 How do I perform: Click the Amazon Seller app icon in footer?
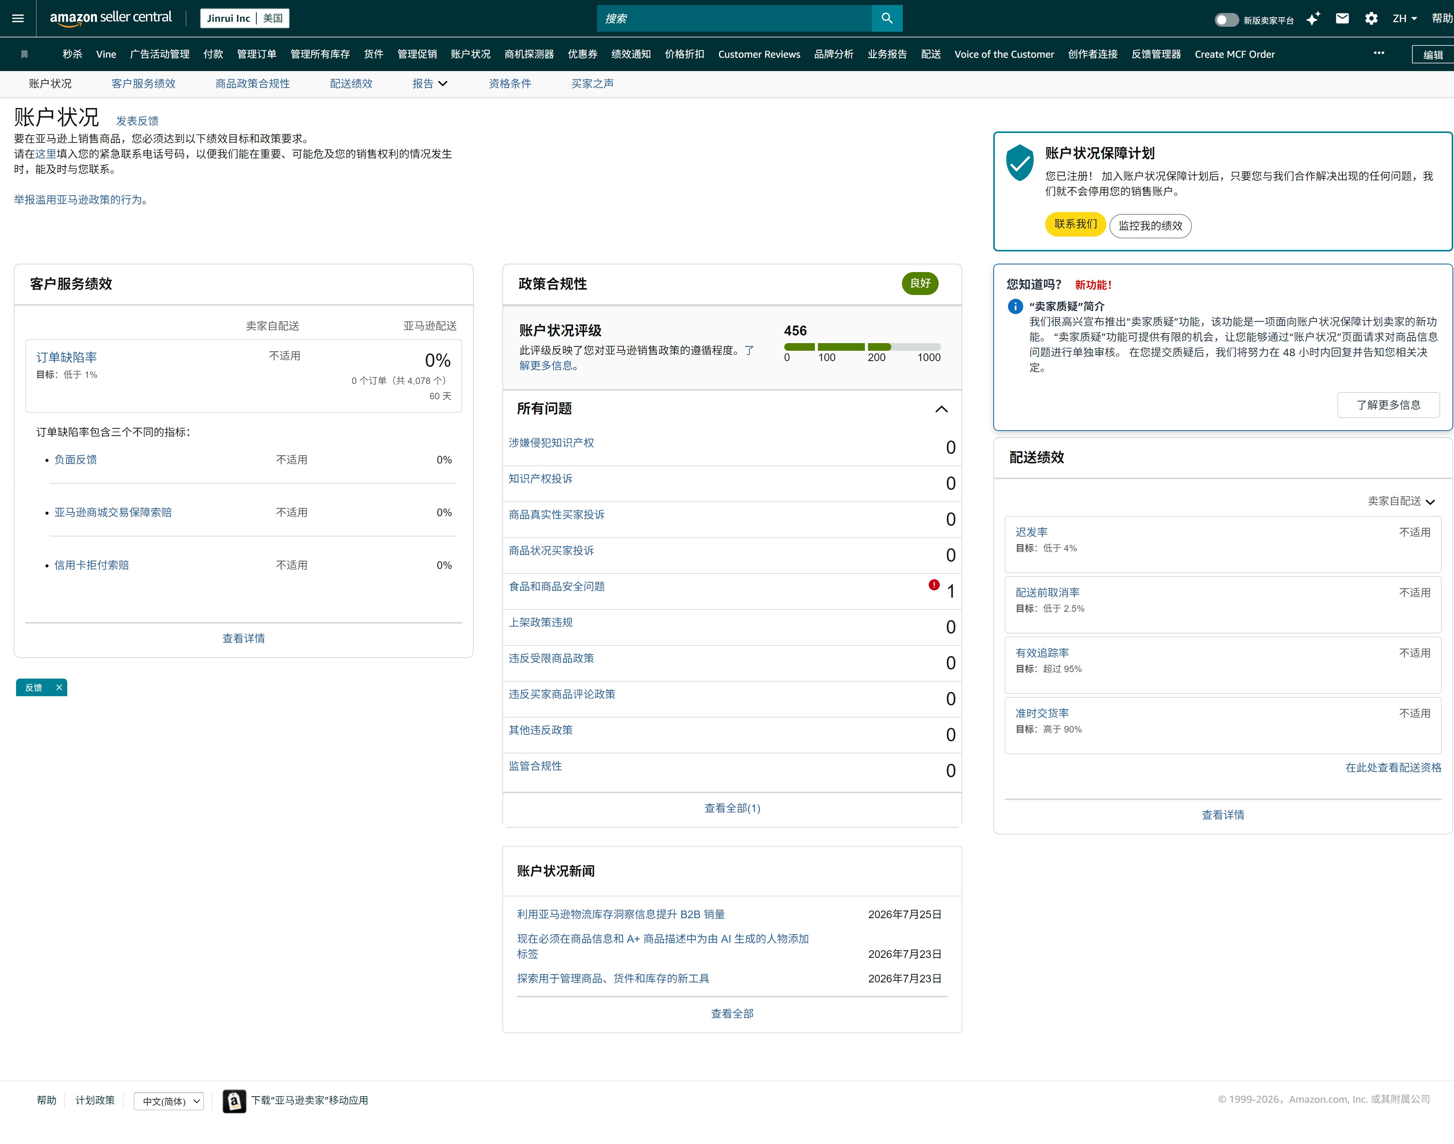click(x=234, y=1100)
